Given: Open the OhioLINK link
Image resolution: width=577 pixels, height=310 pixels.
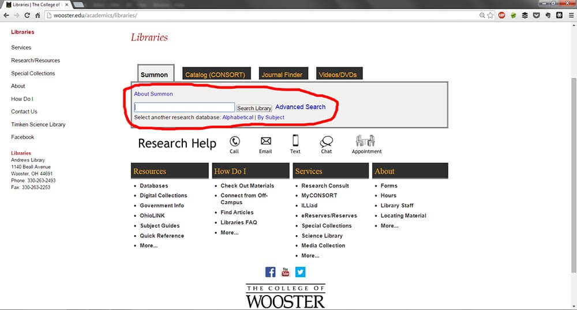Looking at the screenshot, I should pyautogui.click(x=152, y=216).
